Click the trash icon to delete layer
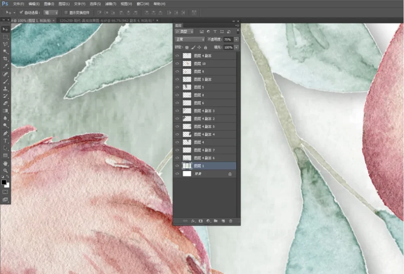The width and height of the screenshot is (404, 274). pyautogui.click(x=231, y=221)
